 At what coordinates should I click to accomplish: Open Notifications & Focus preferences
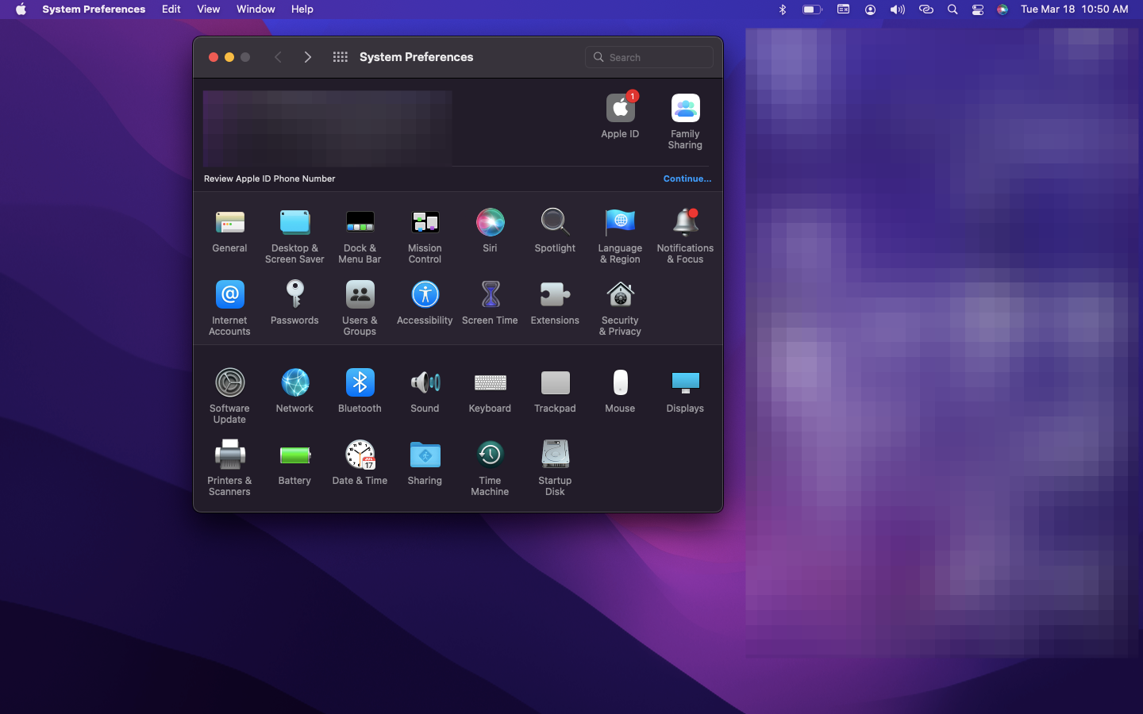[x=685, y=236]
